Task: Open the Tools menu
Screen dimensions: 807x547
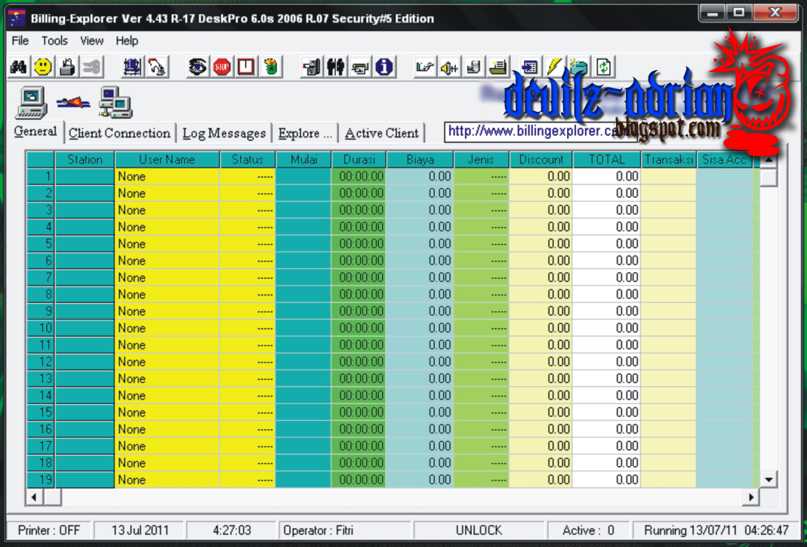Action: coord(54,41)
